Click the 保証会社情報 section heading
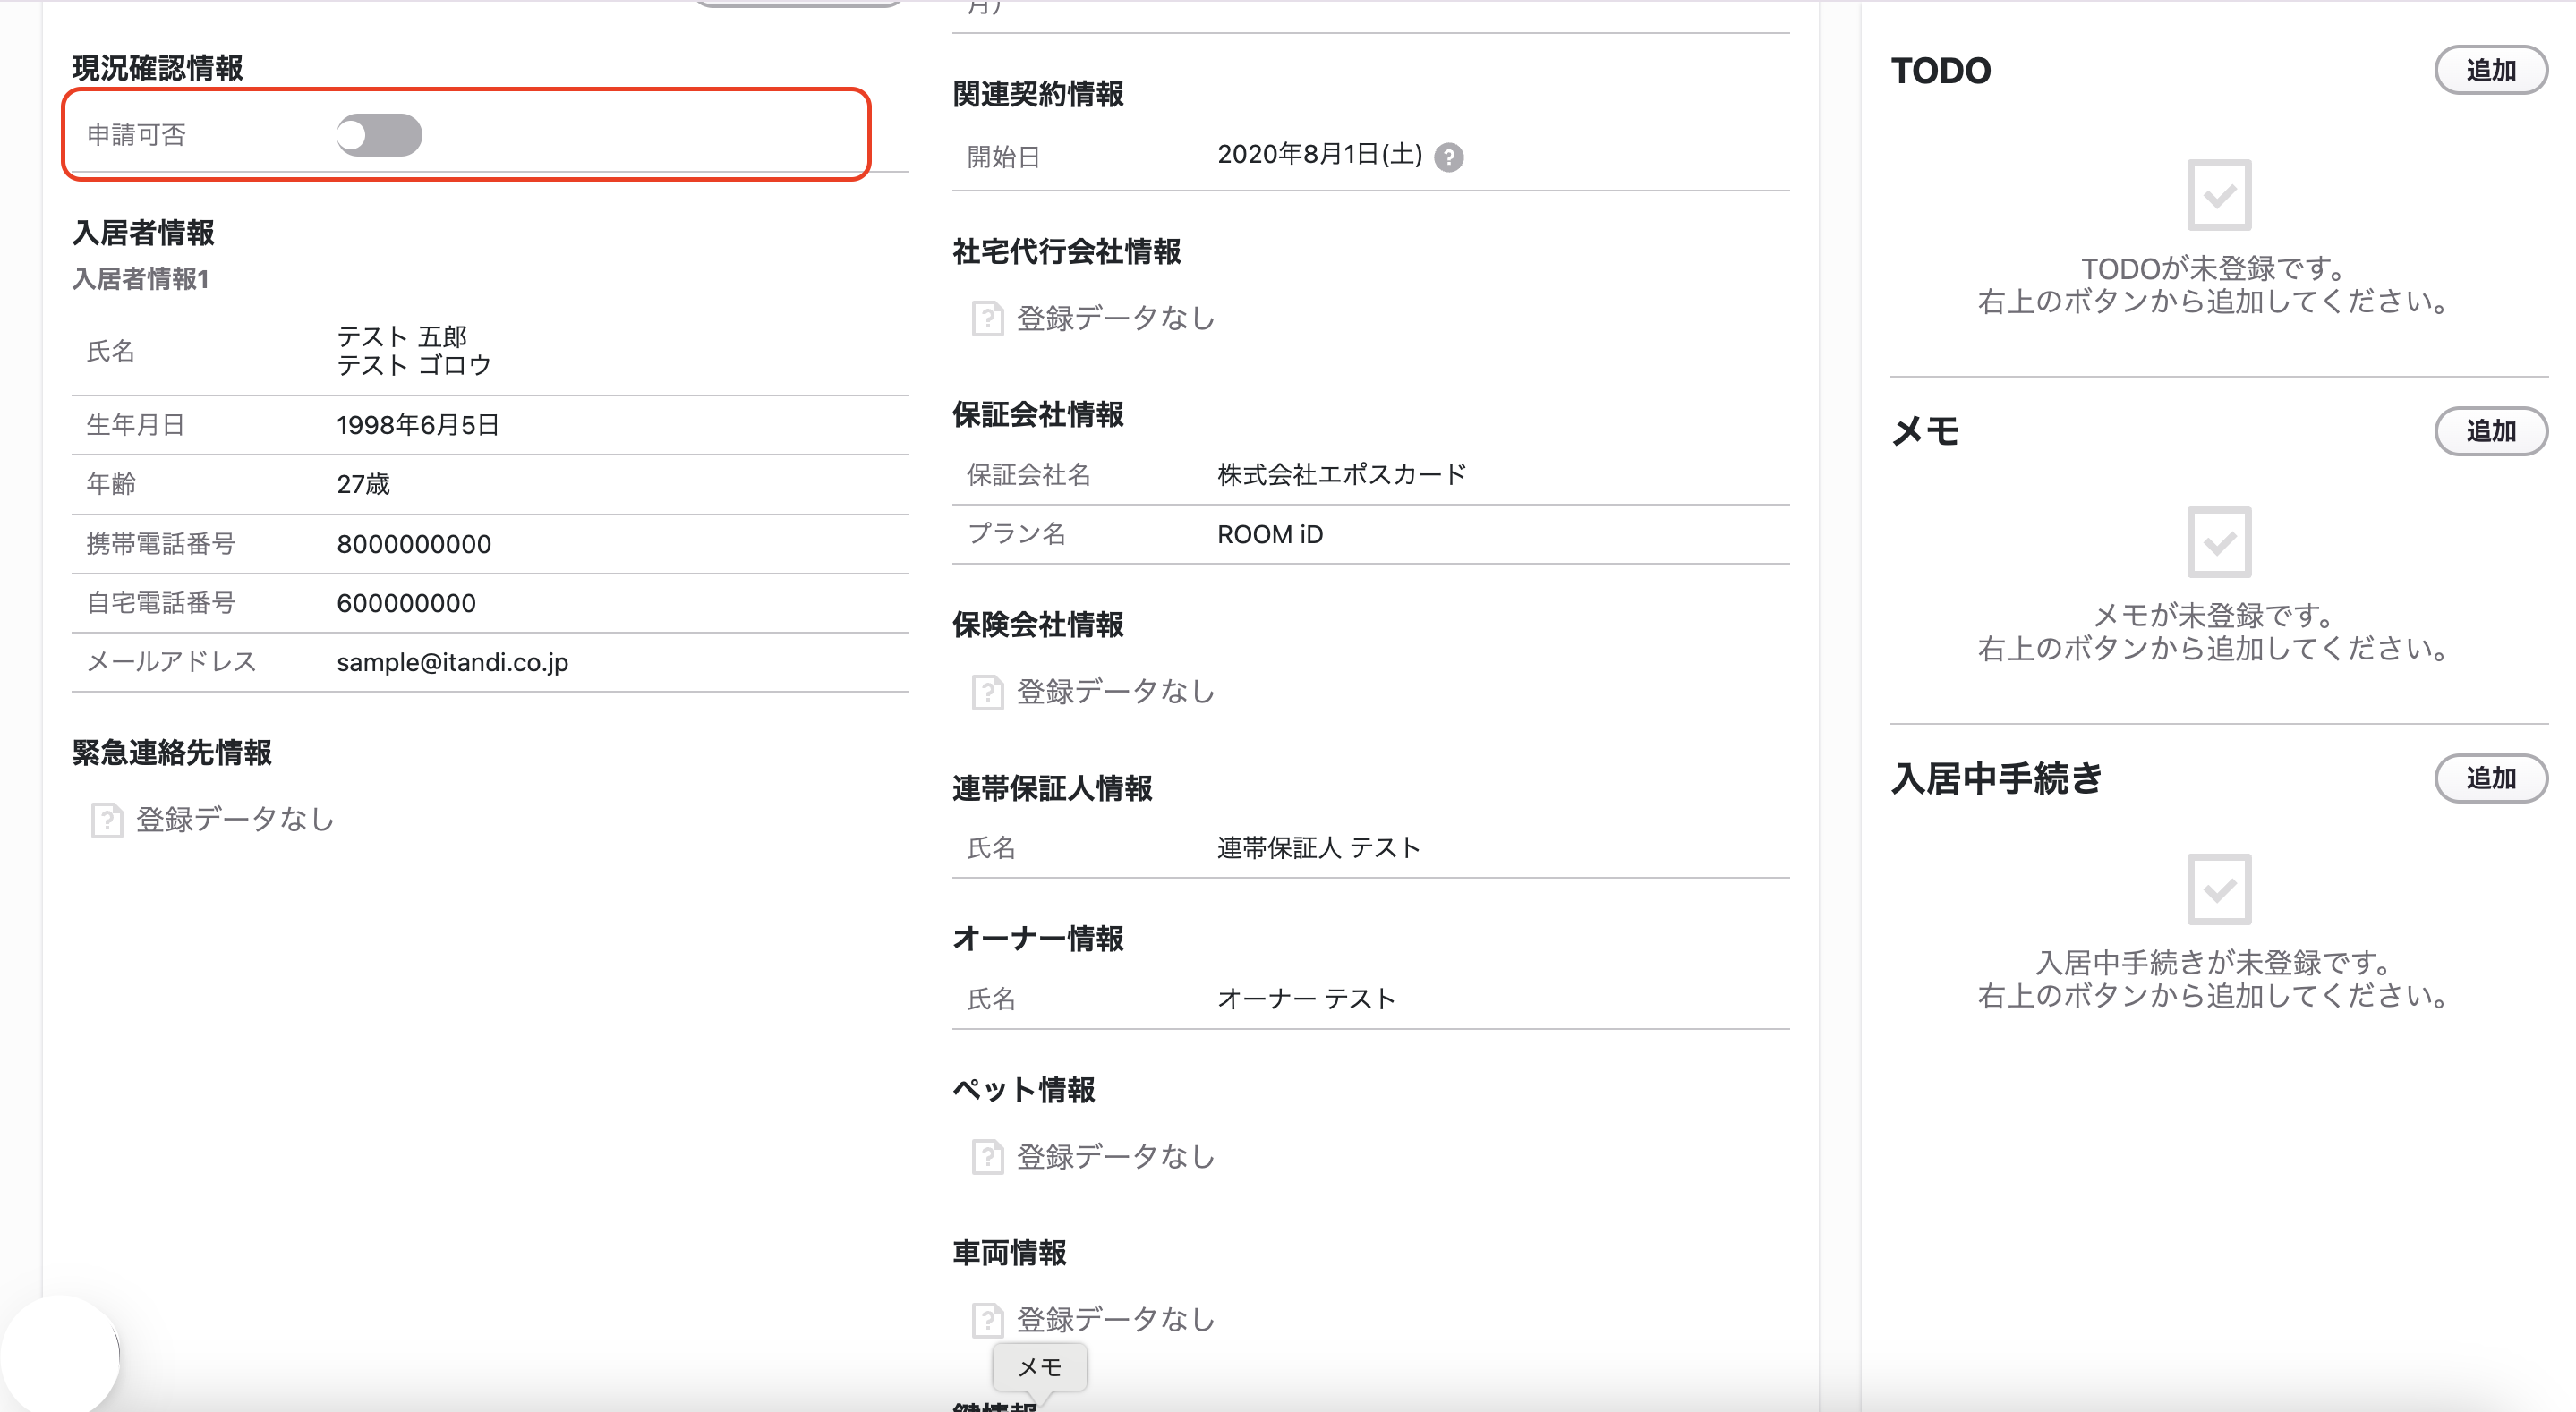 coord(1038,414)
